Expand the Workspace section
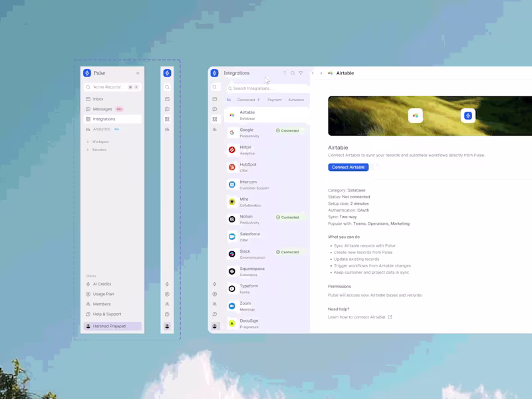 point(98,142)
